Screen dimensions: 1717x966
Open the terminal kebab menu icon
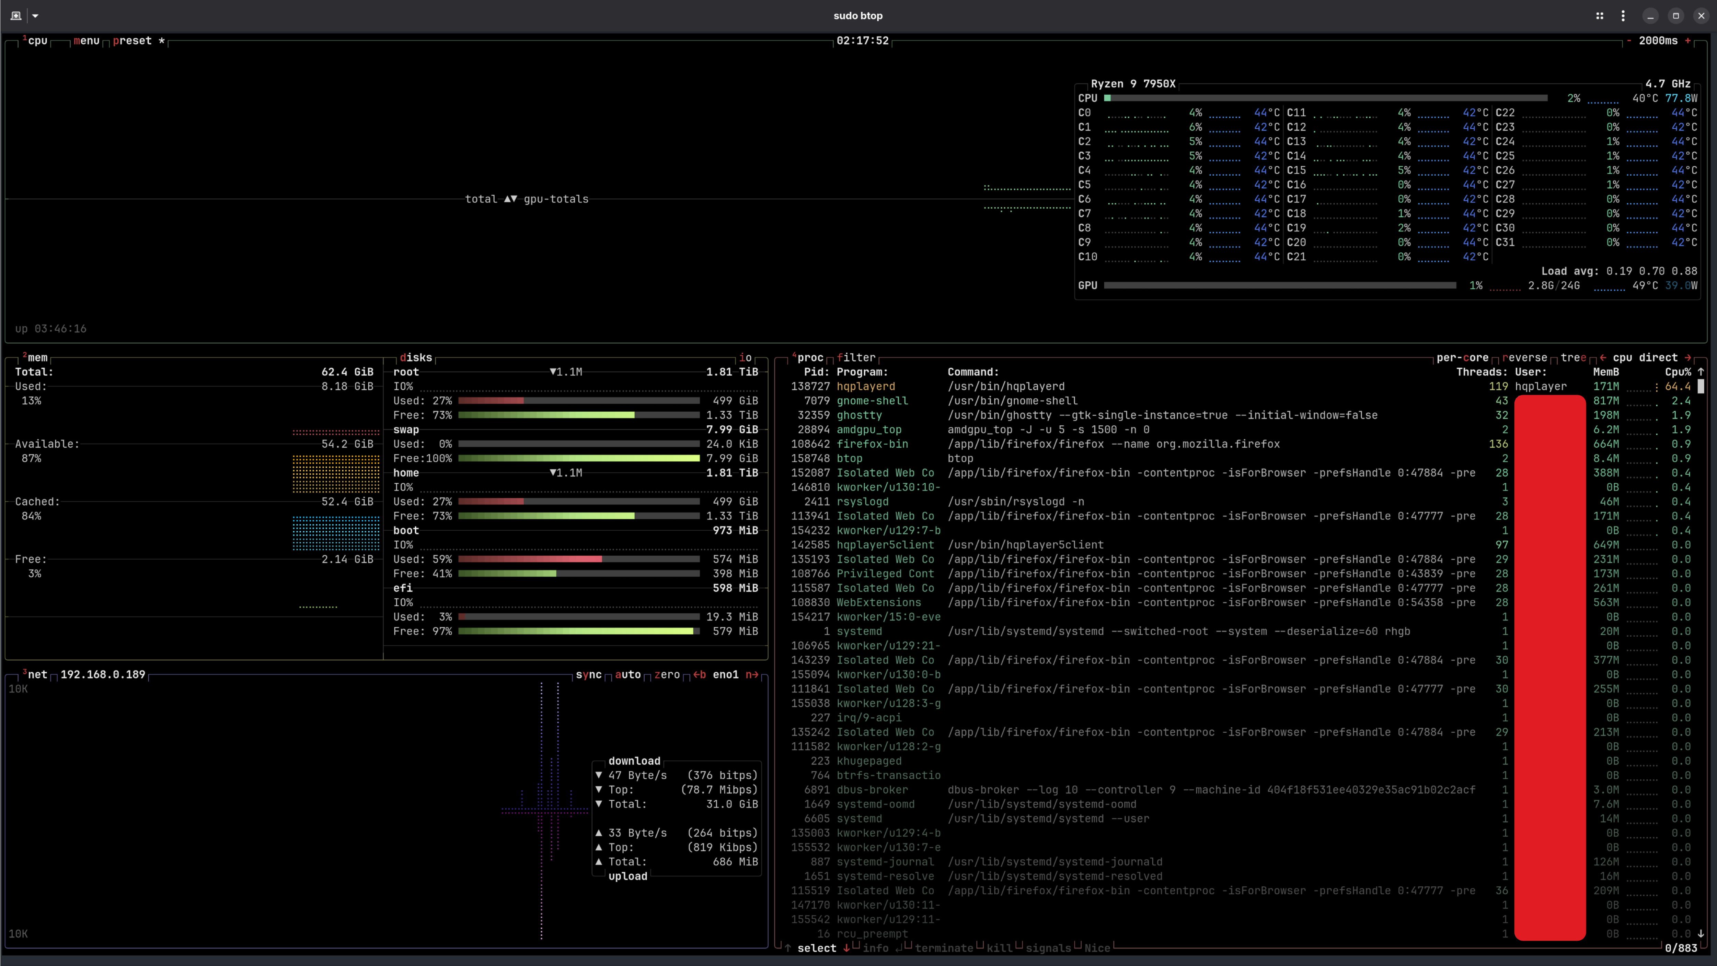pos(1623,15)
